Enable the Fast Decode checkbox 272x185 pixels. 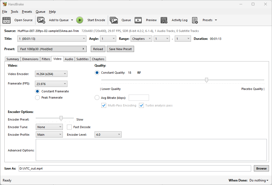(69, 127)
